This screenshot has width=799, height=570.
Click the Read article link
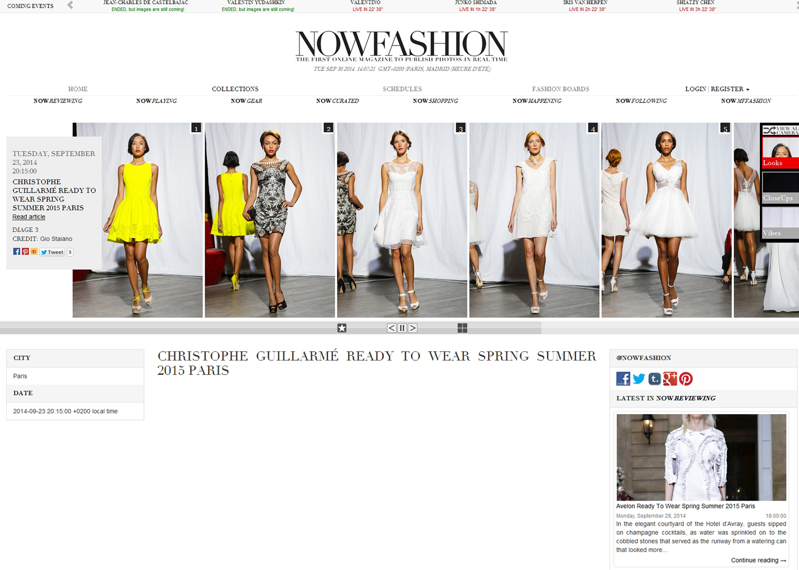[x=29, y=216]
